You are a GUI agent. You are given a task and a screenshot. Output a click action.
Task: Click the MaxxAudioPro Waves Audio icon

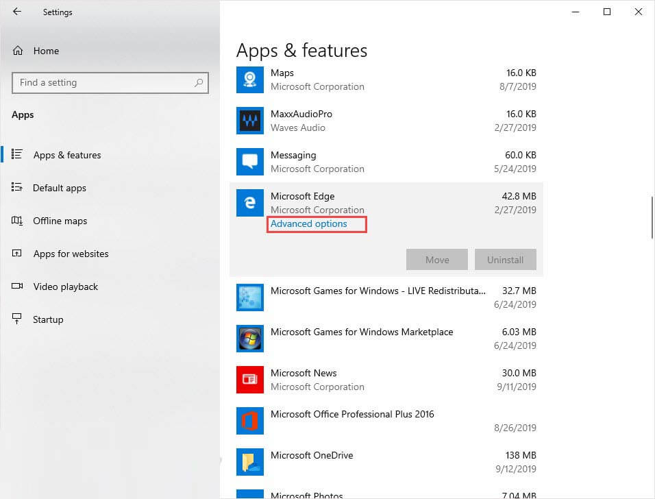[249, 121]
